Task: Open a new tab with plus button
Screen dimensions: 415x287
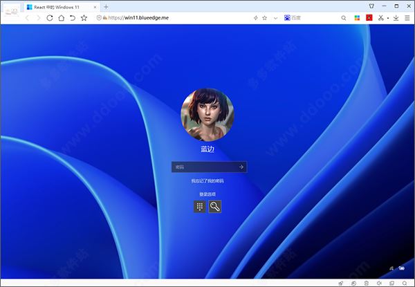Action: click(x=106, y=7)
